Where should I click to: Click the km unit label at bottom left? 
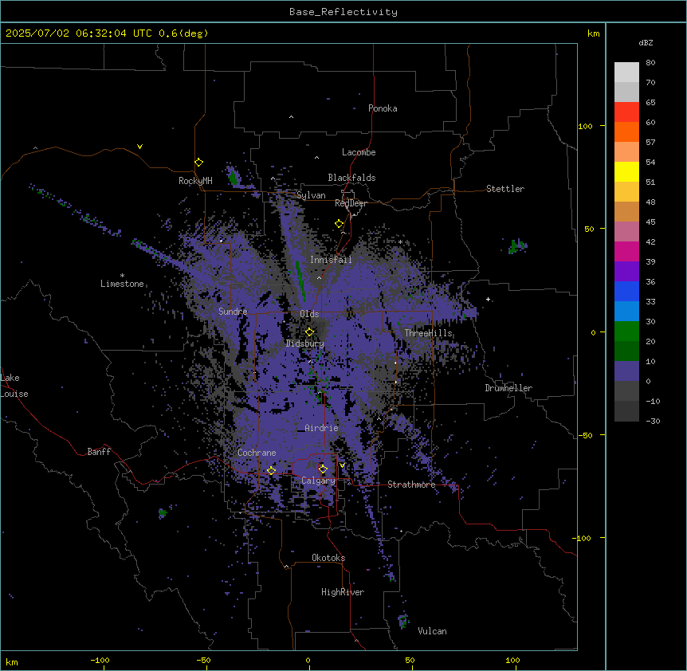click(x=12, y=661)
